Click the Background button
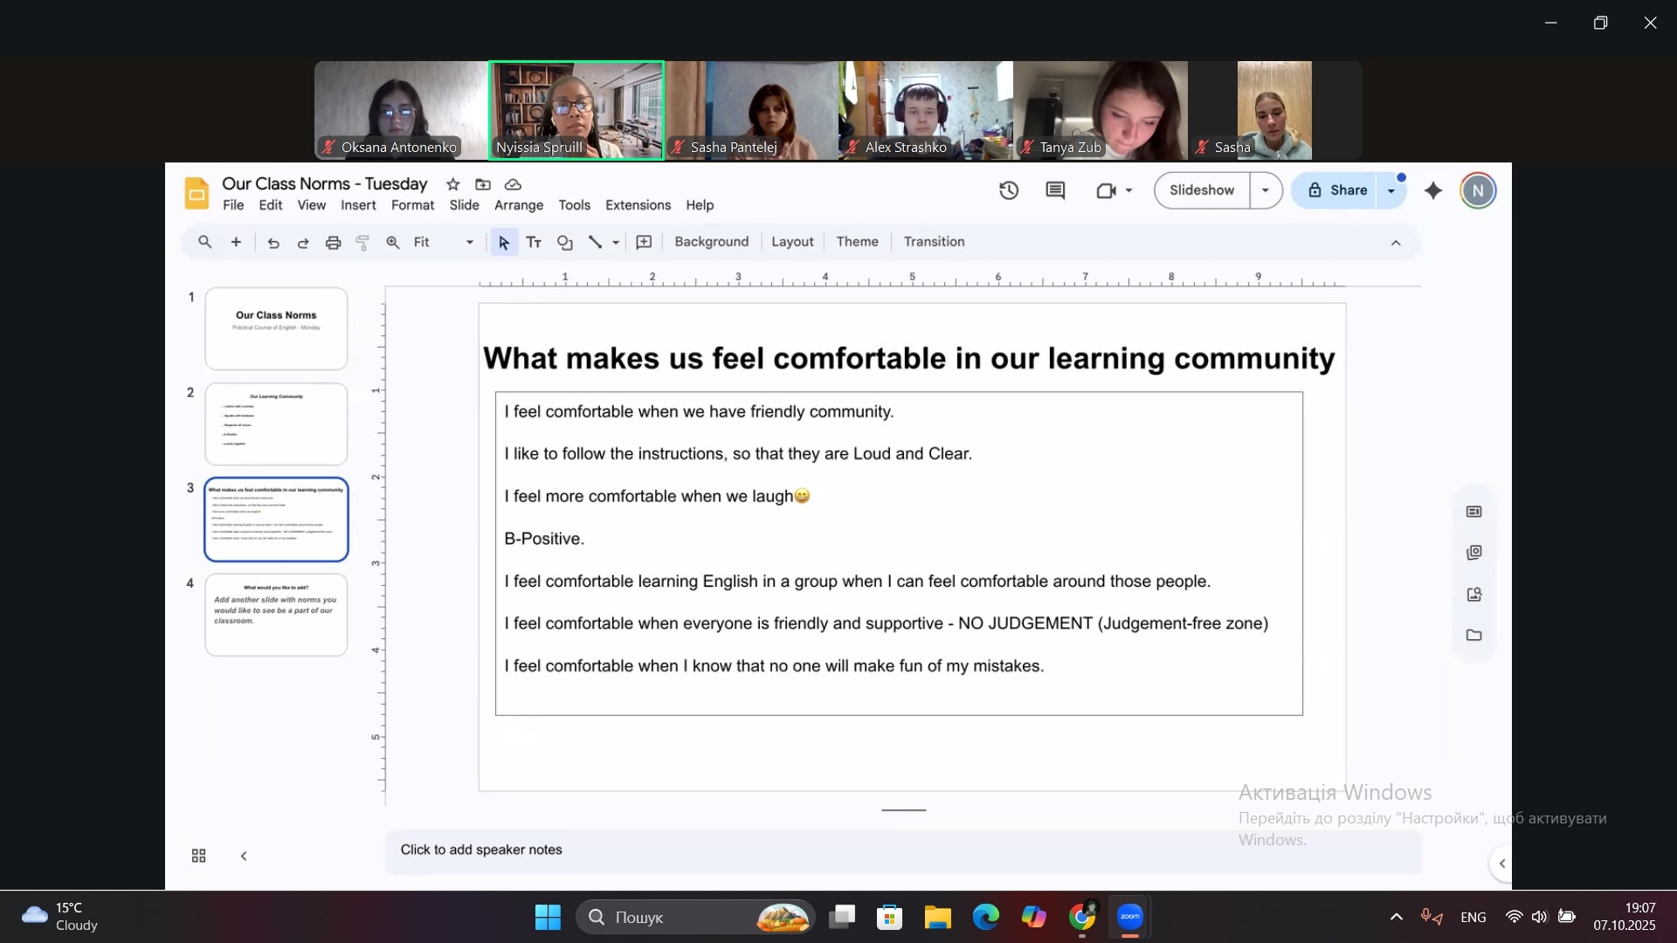 click(711, 242)
